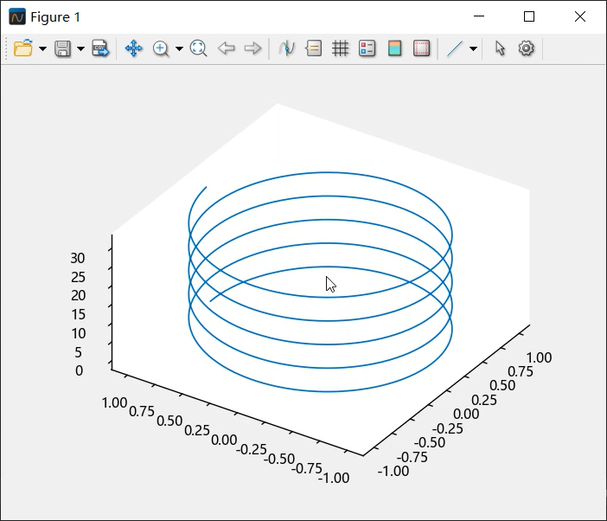Go forward to next view arrow
This screenshot has height=521, width=607.
click(x=252, y=48)
